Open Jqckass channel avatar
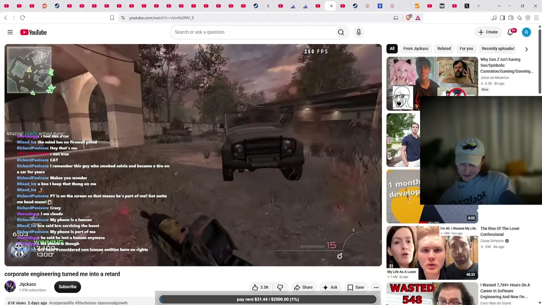The height and width of the screenshot is (305, 542). click(10, 287)
